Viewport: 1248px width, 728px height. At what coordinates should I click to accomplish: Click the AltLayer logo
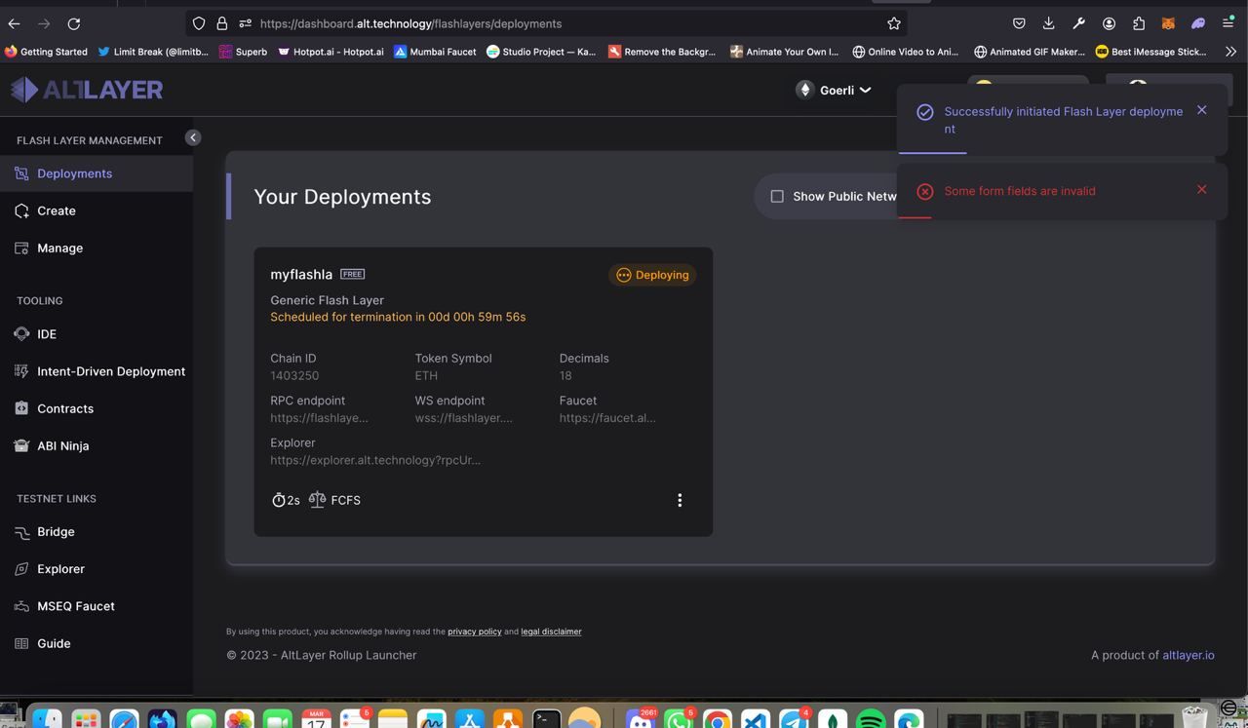[x=86, y=90]
